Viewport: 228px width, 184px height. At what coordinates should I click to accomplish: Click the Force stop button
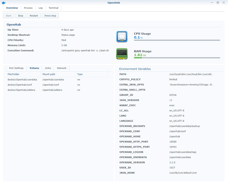pyautogui.click(x=50, y=15)
